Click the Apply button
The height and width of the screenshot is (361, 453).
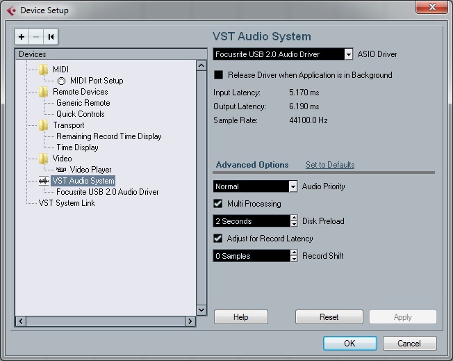click(403, 317)
